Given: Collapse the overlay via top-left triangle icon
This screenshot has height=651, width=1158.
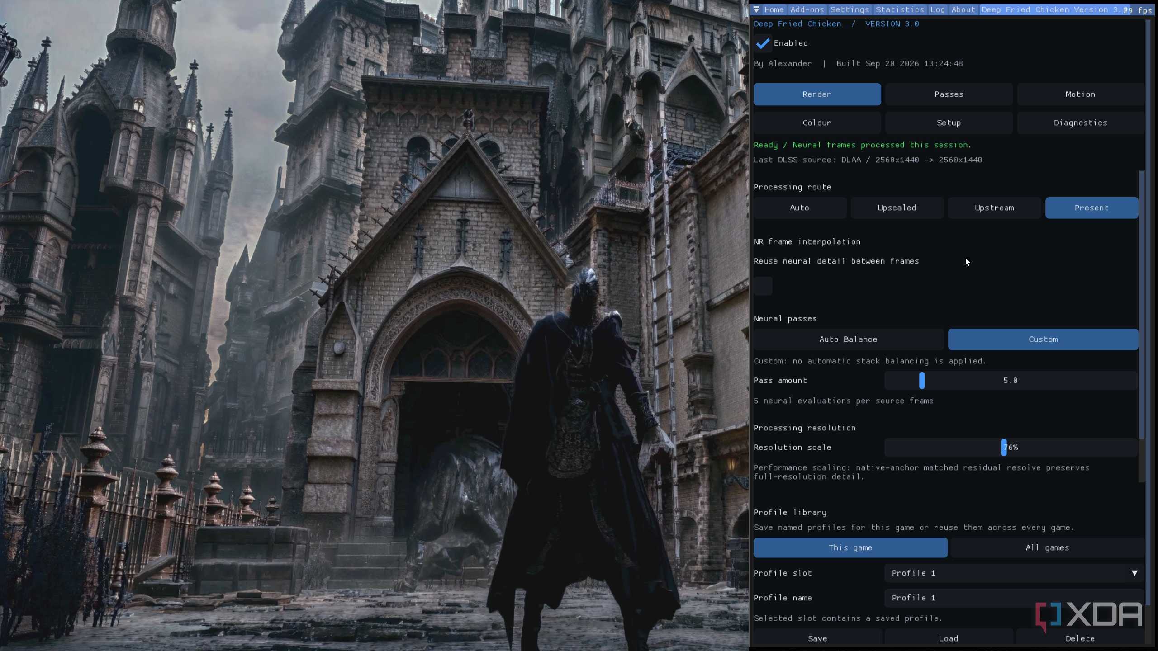Looking at the screenshot, I should (x=756, y=9).
